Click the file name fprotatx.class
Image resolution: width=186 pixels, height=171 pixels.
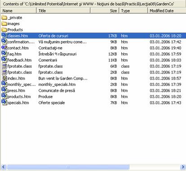[20, 73]
